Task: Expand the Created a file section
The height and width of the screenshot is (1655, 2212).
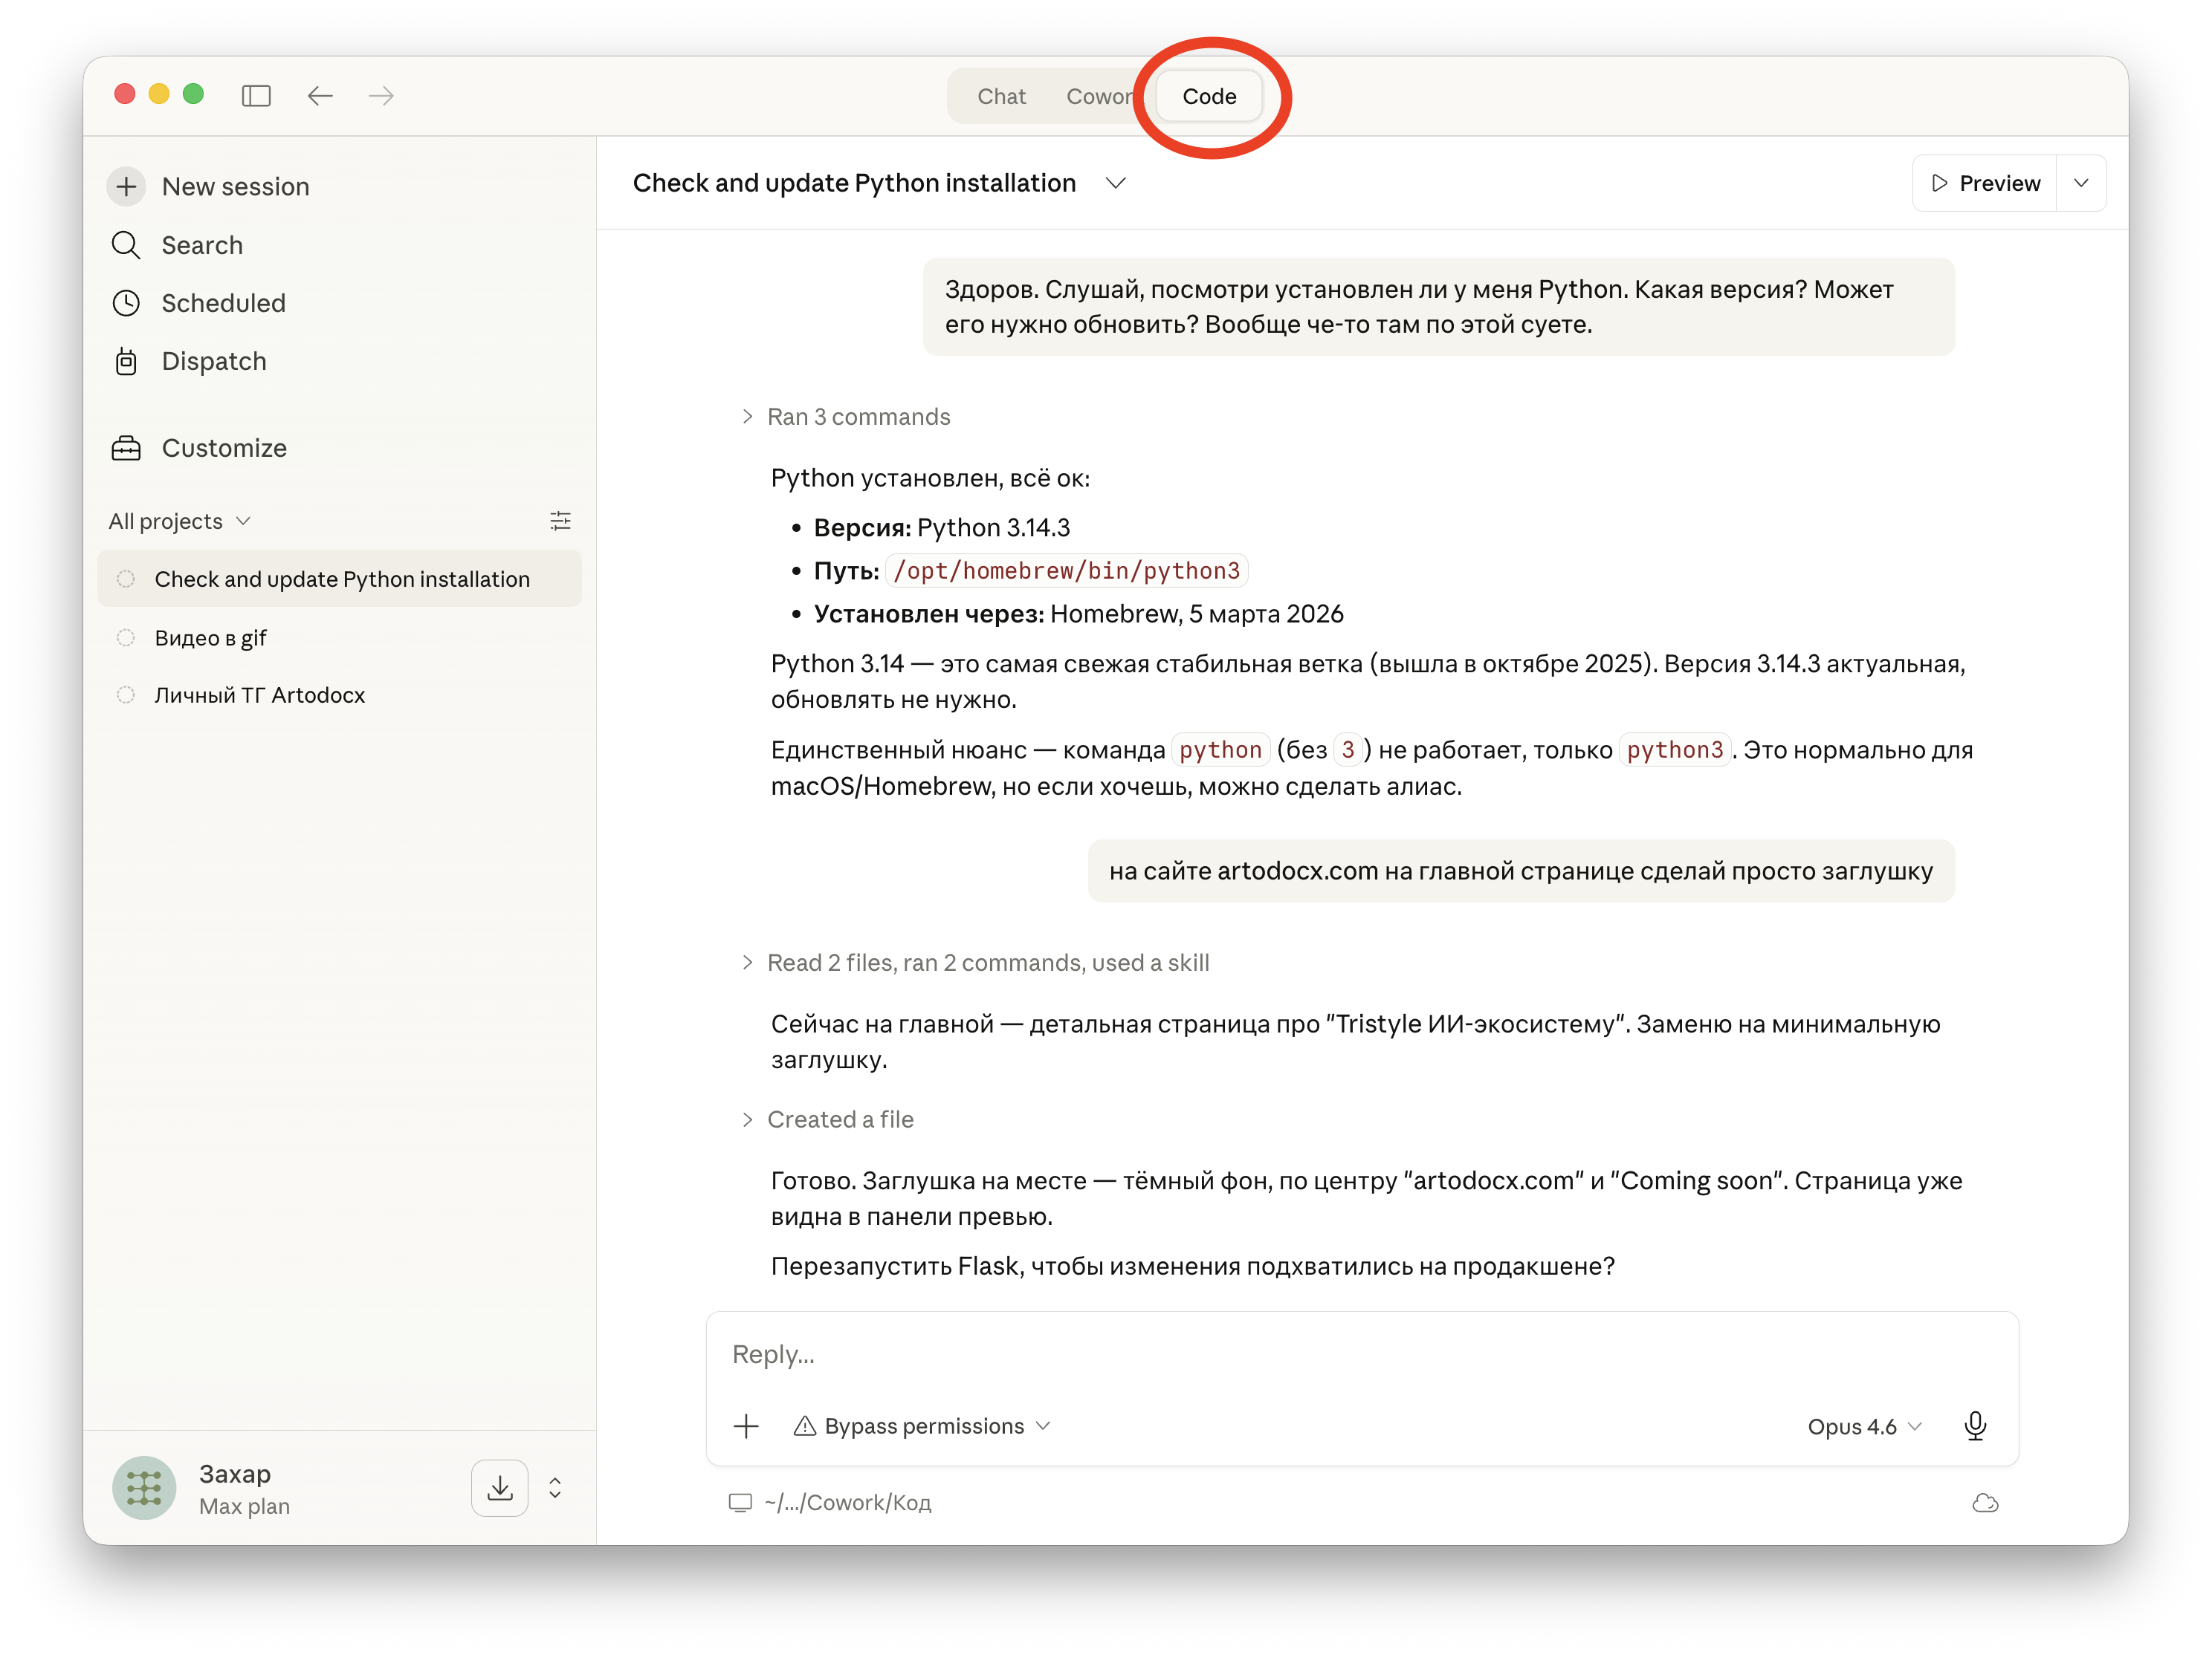Action: 839,1119
